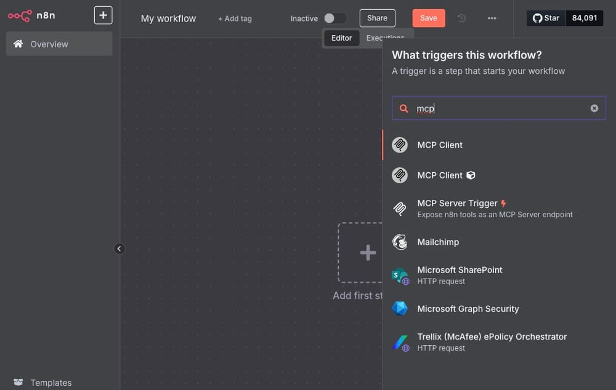This screenshot has height=390, width=616.
Task: Open the three-dot options menu
Action: (x=492, y=18)
